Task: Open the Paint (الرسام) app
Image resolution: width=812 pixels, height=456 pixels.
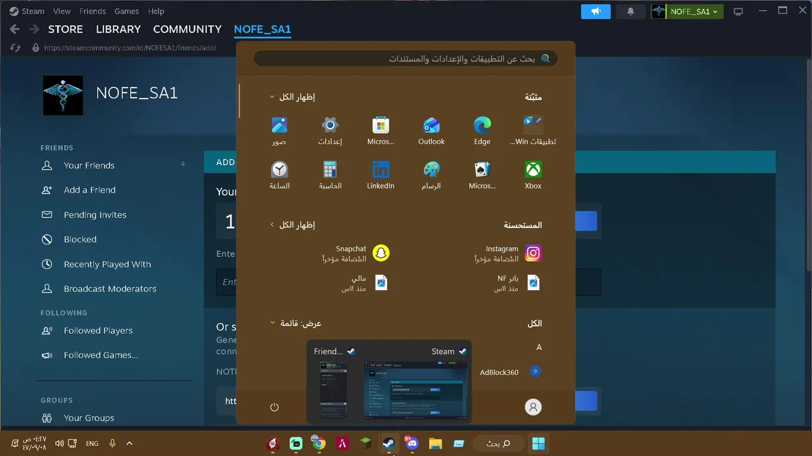Action: (431, 175)
